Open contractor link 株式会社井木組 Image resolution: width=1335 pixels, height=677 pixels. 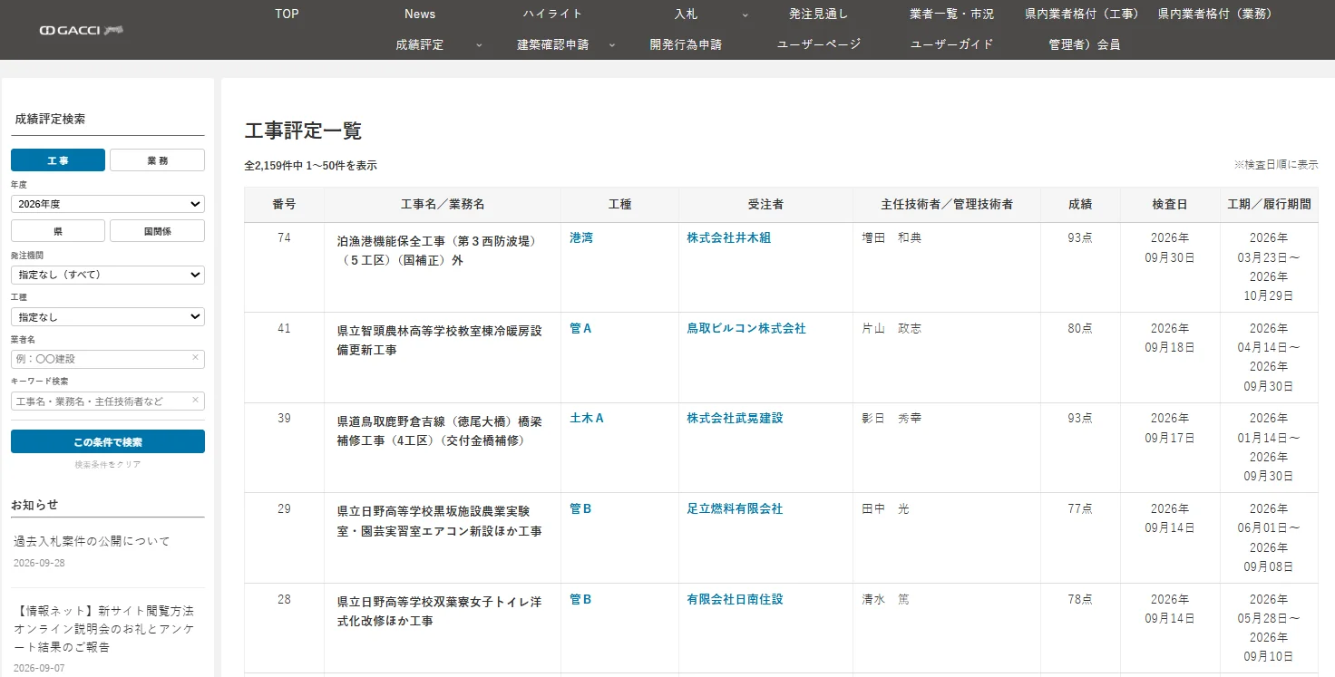(729, 237)
